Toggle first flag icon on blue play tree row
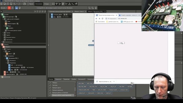Screen dimensions: 183x103 15,70
